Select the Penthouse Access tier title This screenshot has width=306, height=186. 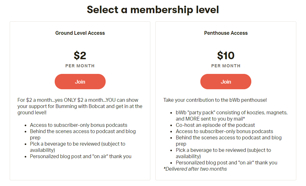coord(226,33)
